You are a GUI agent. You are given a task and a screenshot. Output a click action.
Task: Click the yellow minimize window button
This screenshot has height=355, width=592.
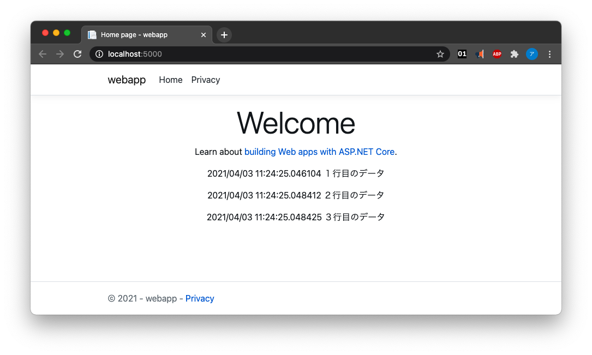click(56, 33)
